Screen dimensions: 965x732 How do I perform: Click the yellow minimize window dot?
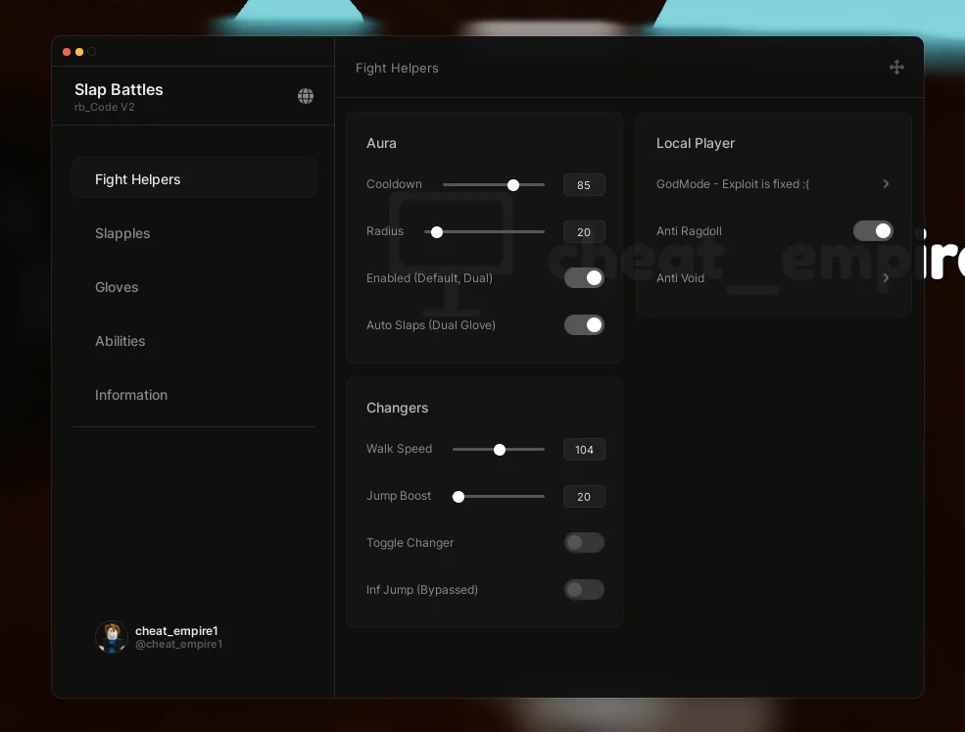click(79, 52)
